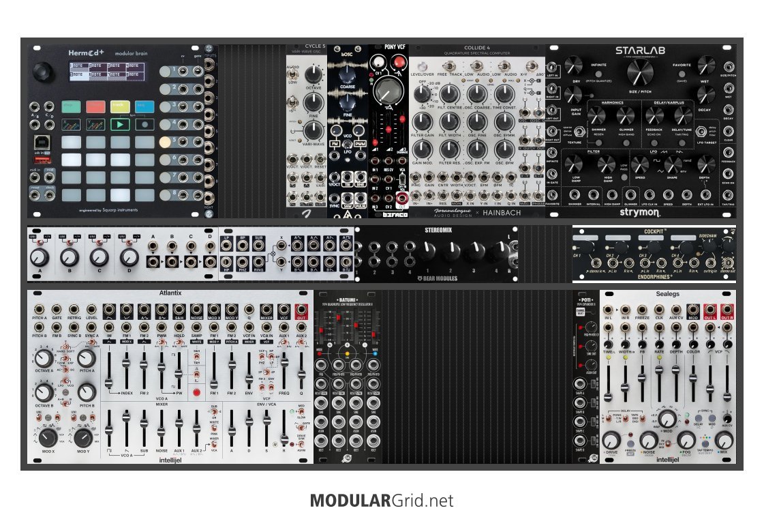
Task: Tap the green step button on Hermod+
Action: 71,106
